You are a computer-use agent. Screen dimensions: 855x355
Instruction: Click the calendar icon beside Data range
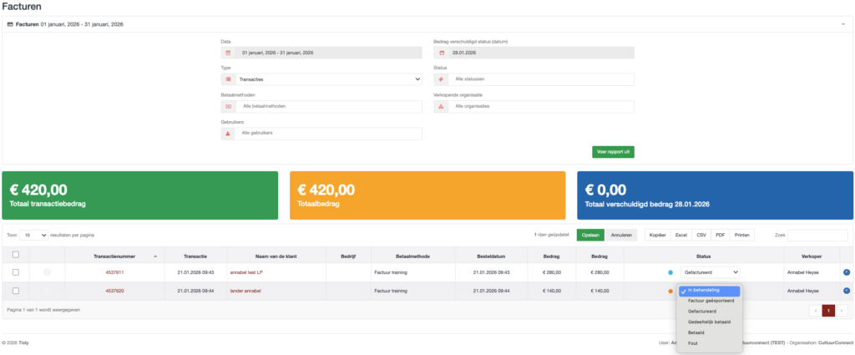coord(227,53)
